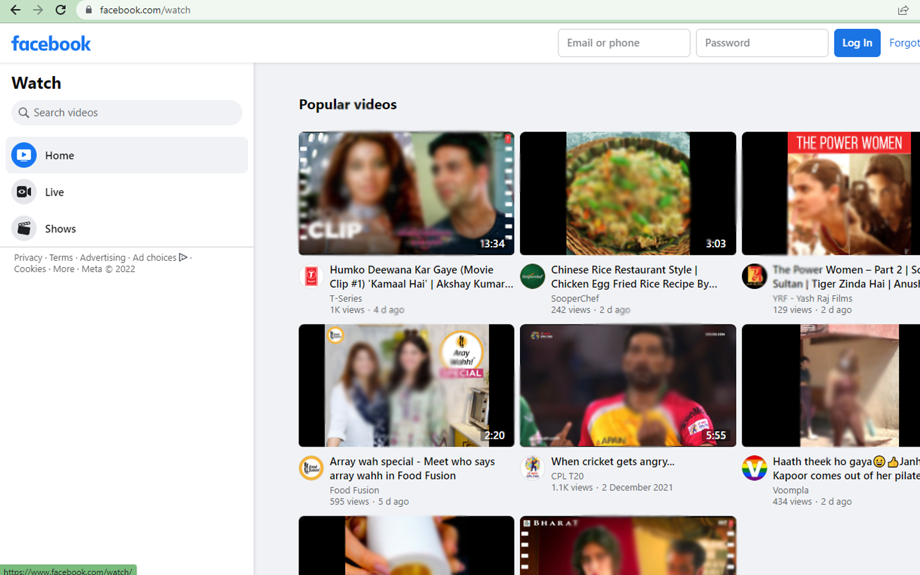Viewport: 920px width, 575px height.
Task: Click the 'Popular videos' heading
Action: [x=348, y=104]
